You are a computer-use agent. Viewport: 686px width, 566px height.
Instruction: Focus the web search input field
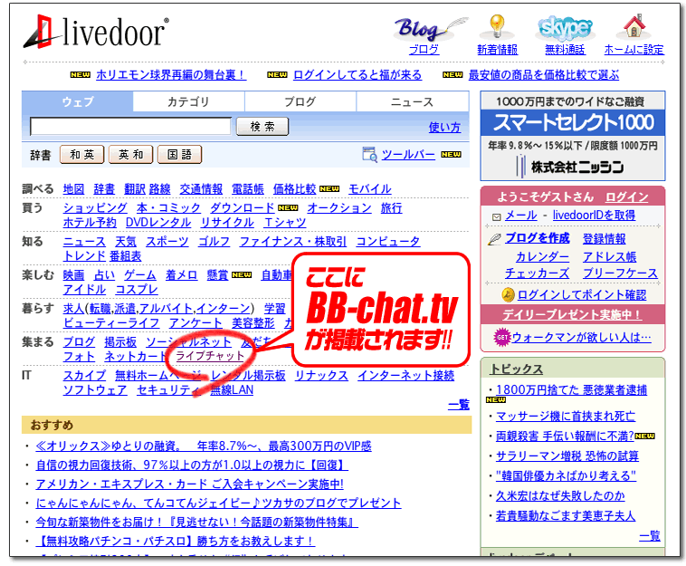click(x=130, y=127)
